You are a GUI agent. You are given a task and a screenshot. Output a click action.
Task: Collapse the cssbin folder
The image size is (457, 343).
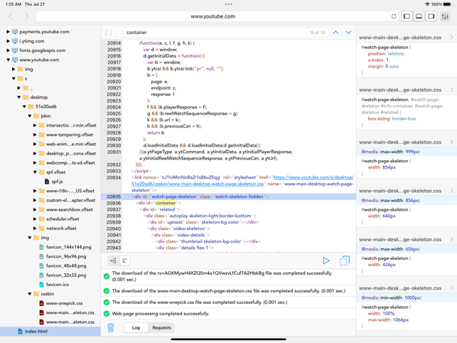[30, 294]
